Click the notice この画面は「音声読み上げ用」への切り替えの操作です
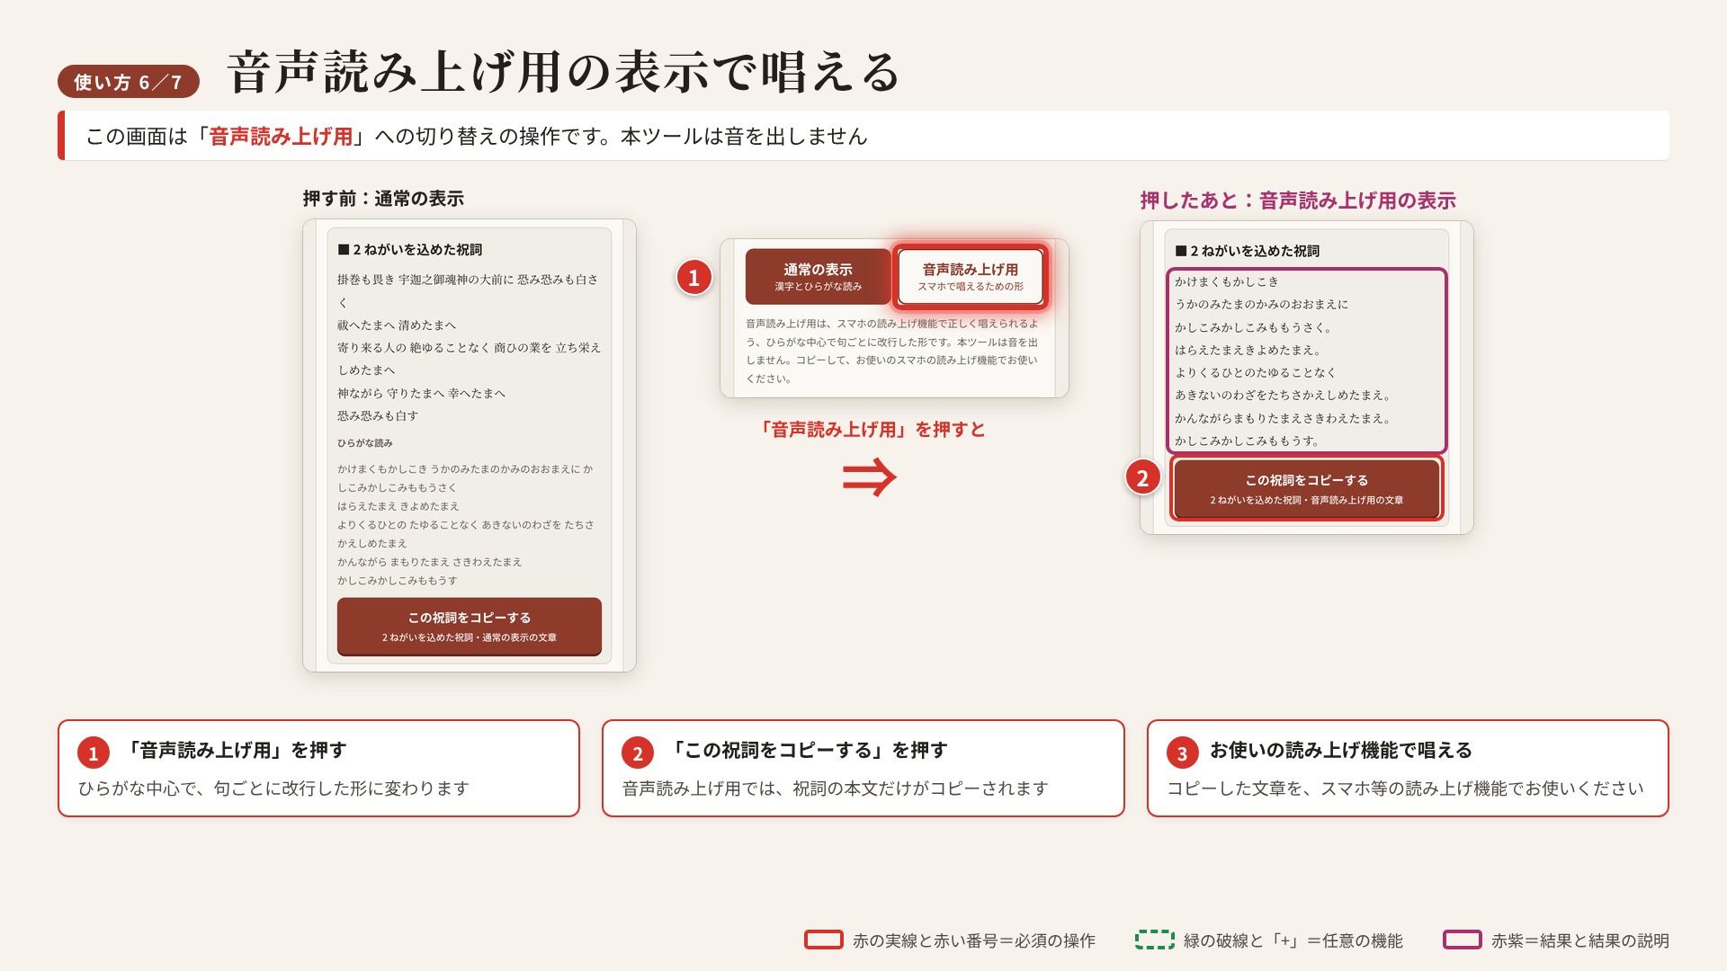 [863, 137]
